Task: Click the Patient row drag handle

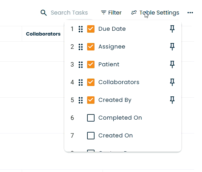Action: coord(81,65)
